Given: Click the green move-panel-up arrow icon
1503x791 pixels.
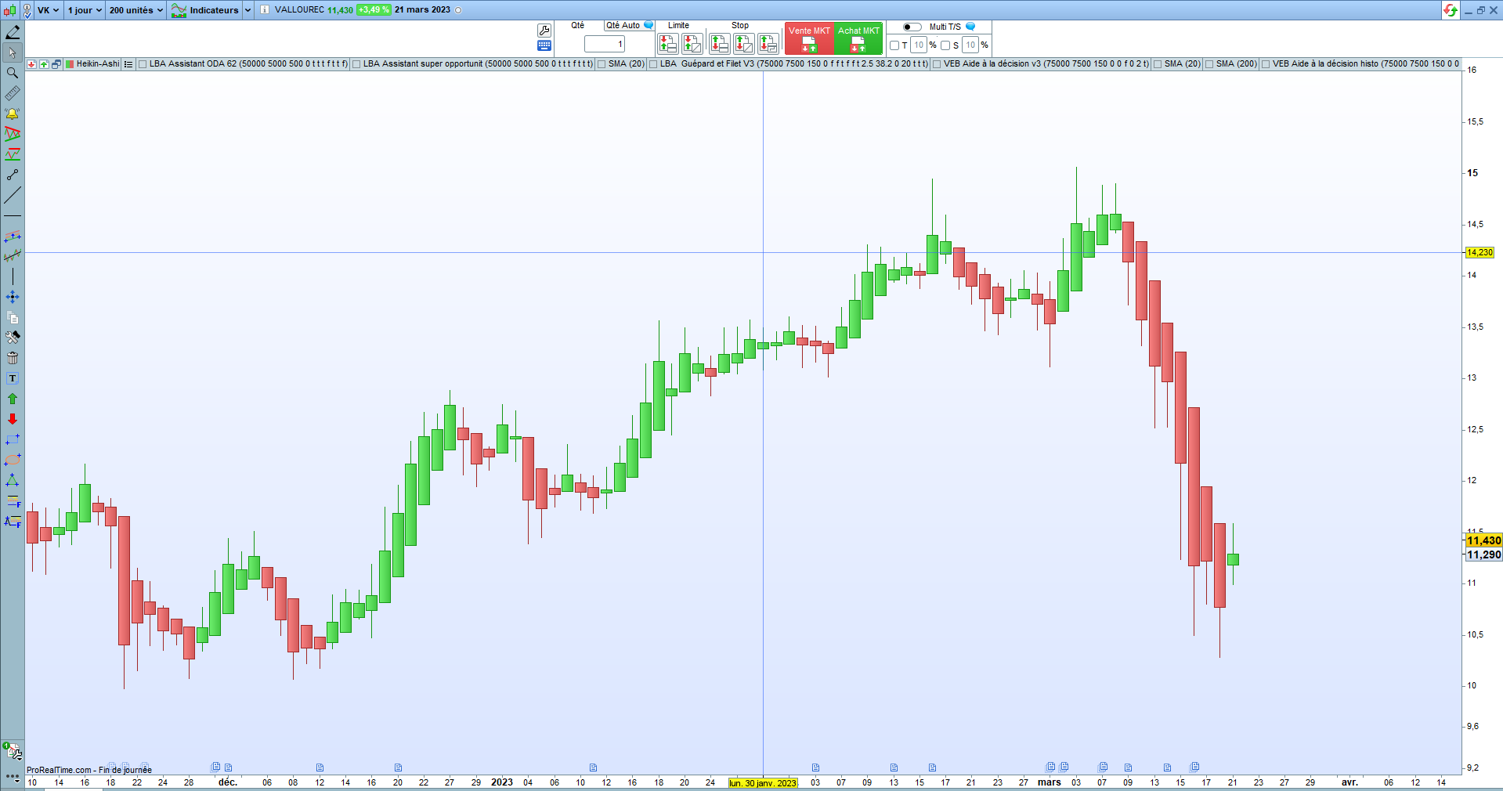Looking at the screenshot, I should (44, 64).
